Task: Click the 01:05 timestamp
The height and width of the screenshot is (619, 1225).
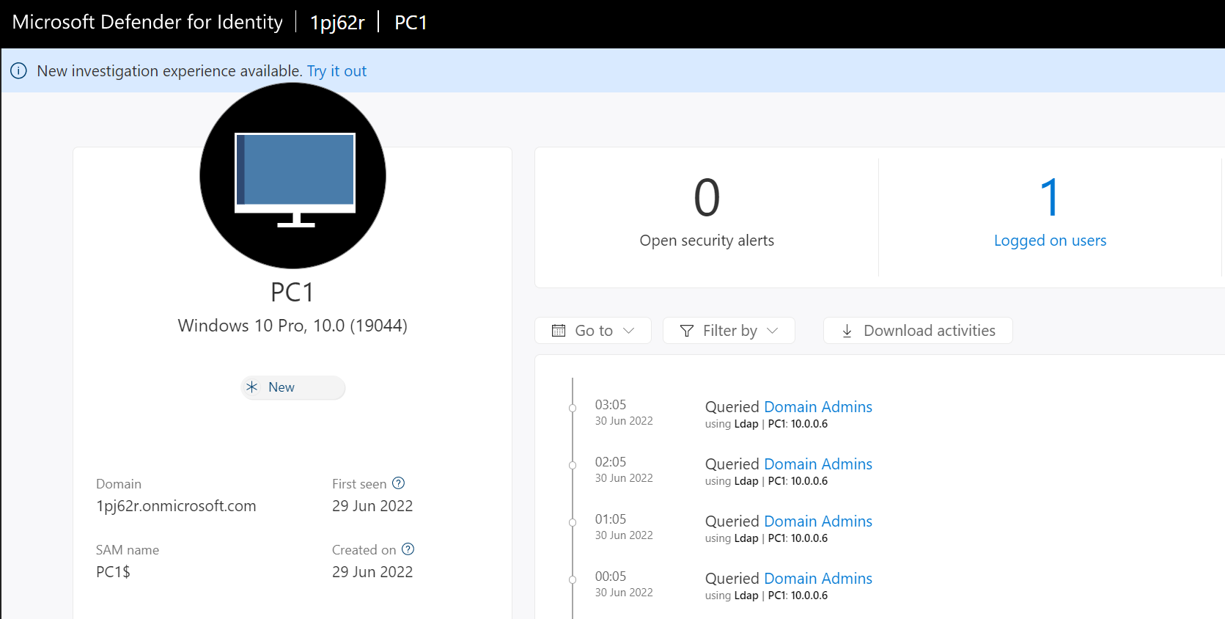Action: [611, 519]
